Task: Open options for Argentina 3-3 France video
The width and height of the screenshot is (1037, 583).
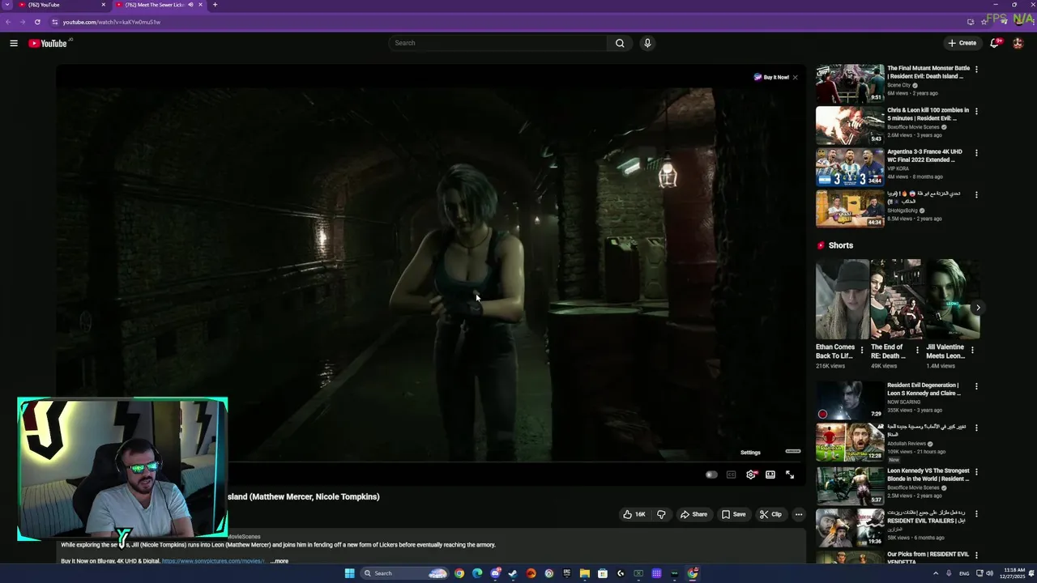Action: coord(976,153)
